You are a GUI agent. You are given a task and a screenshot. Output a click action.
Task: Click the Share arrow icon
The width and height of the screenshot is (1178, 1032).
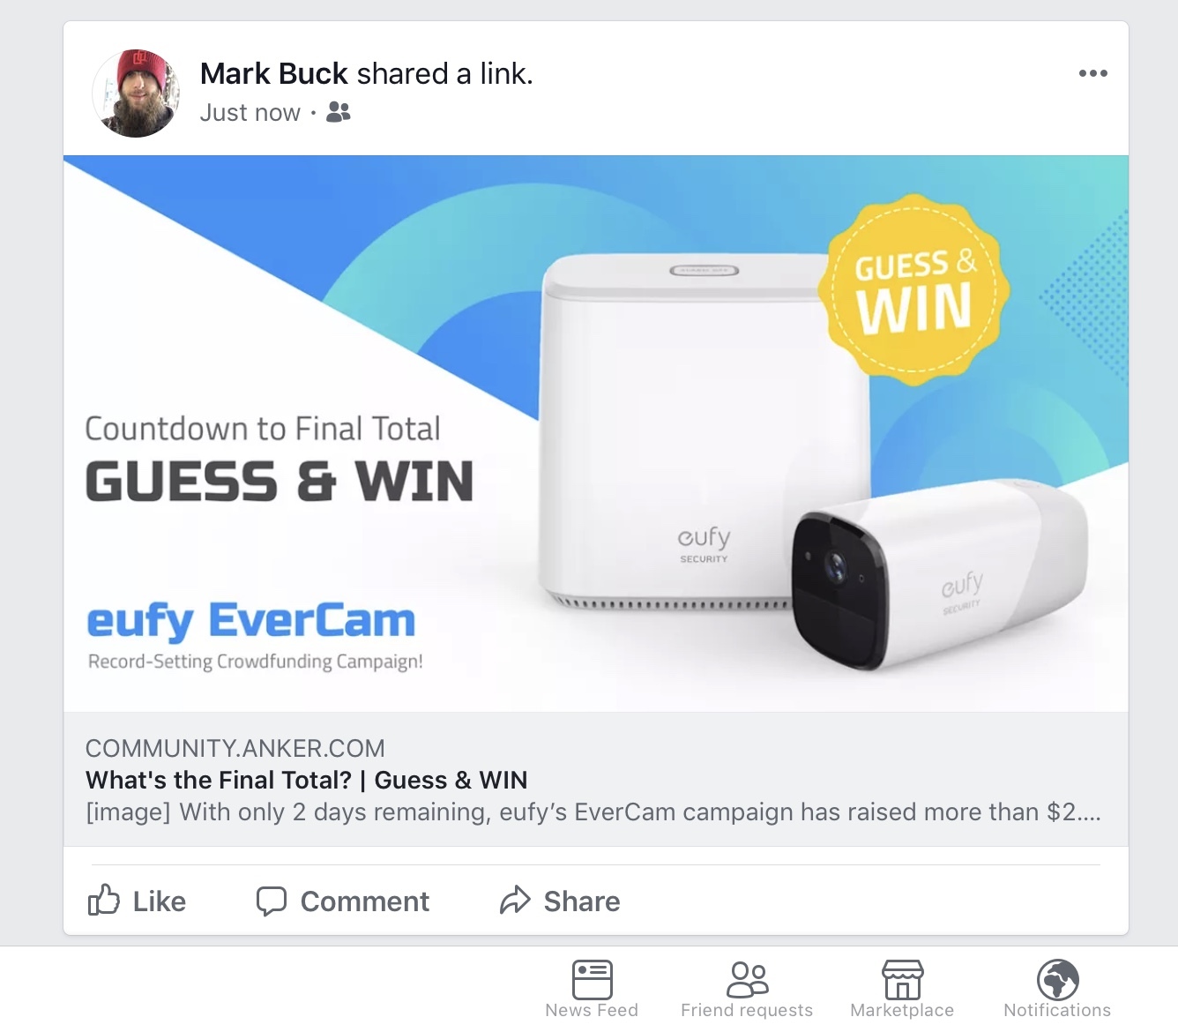click(515, 901)
